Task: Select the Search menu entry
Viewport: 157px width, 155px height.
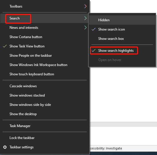Action: [45, 18]
